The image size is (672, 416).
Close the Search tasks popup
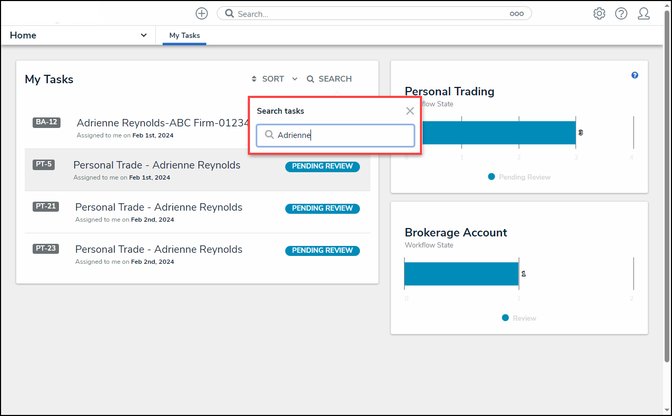(410, 111)
